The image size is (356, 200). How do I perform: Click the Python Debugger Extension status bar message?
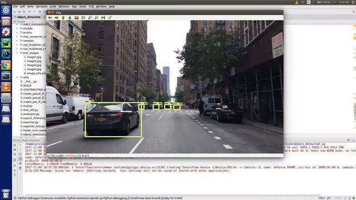coord(100,198)
